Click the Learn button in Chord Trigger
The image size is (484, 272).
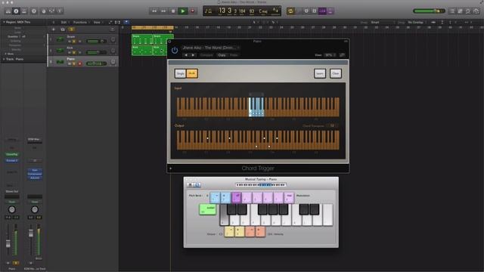[x=320, y=73]
